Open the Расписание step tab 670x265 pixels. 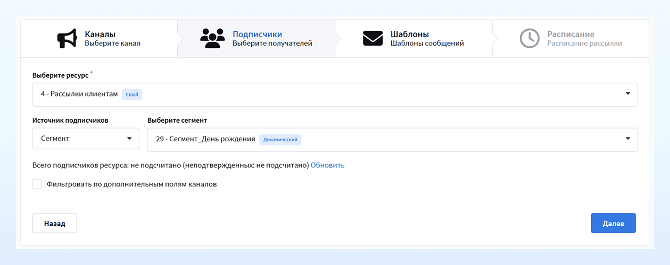click(571, 39)
